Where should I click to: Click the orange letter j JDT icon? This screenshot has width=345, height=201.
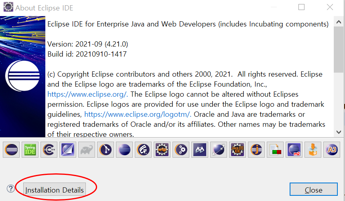256,150
